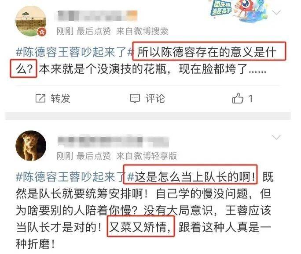Click 来自微博轻享版 source text
The width and height of the screenshot is (301, 254).
[147, 156]
